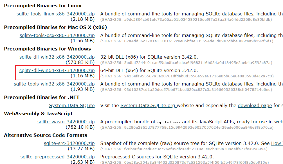Download sqlite-wasm-3420000.zip

66,122
